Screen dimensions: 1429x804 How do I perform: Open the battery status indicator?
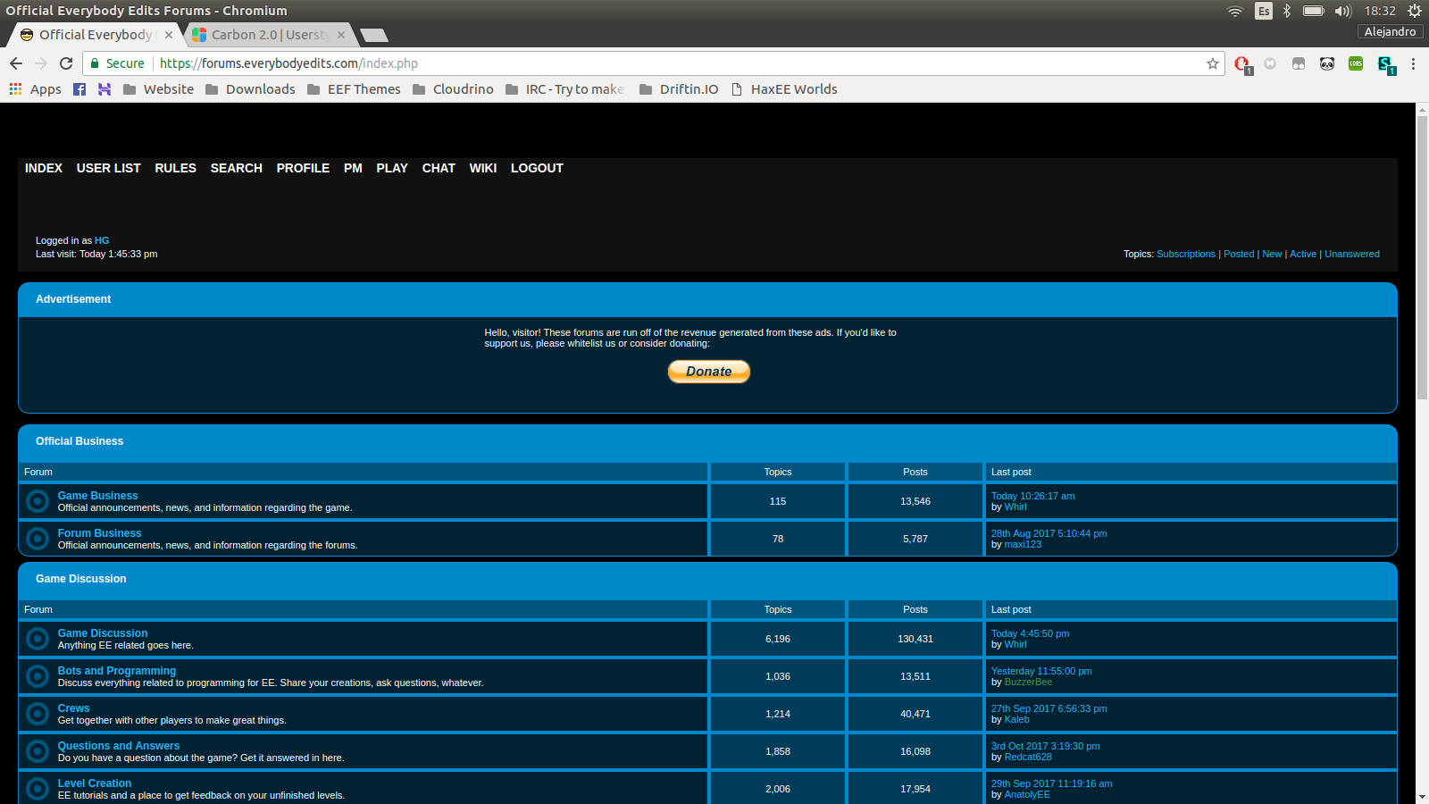pos(1313,11)
